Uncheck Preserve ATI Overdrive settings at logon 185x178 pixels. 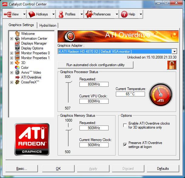[125, 145]
